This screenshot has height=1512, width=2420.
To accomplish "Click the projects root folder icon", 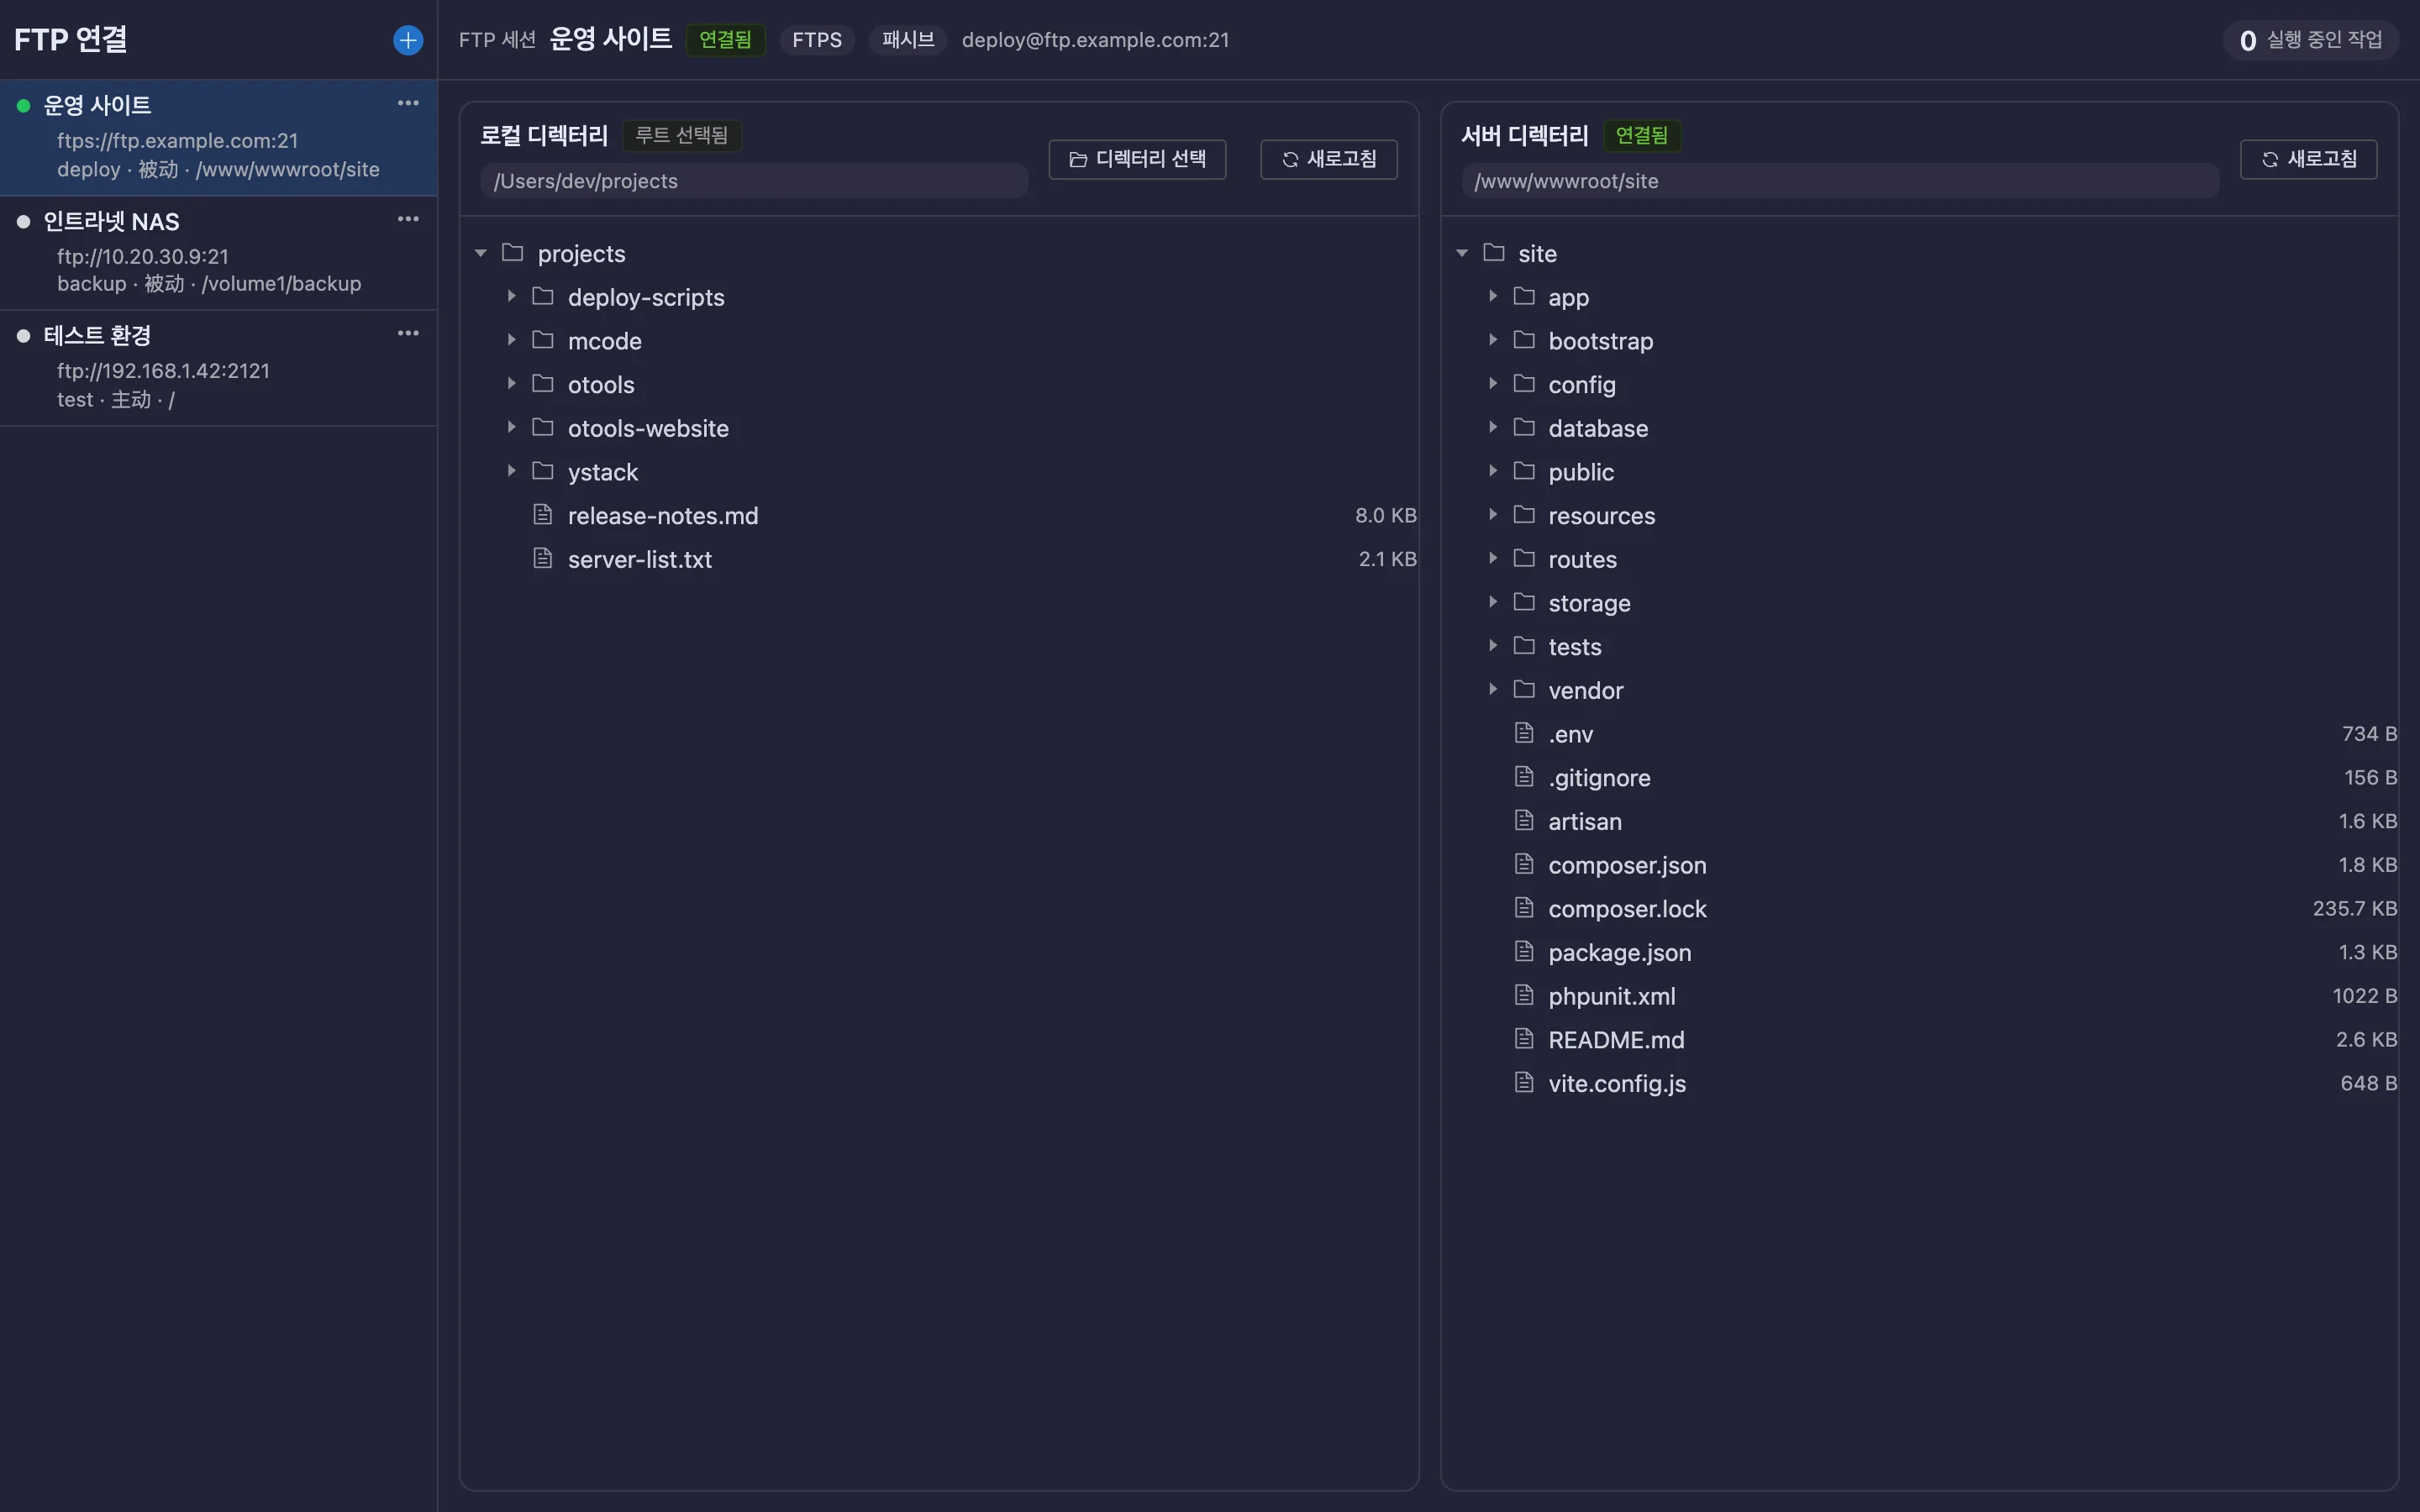I will click(x=513, y=252).
